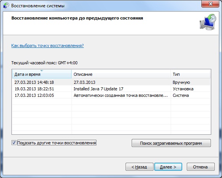The height and width of the screenshot is (178, 222).
Task: Click empty area of restore points list
Action: coord(111,116)
